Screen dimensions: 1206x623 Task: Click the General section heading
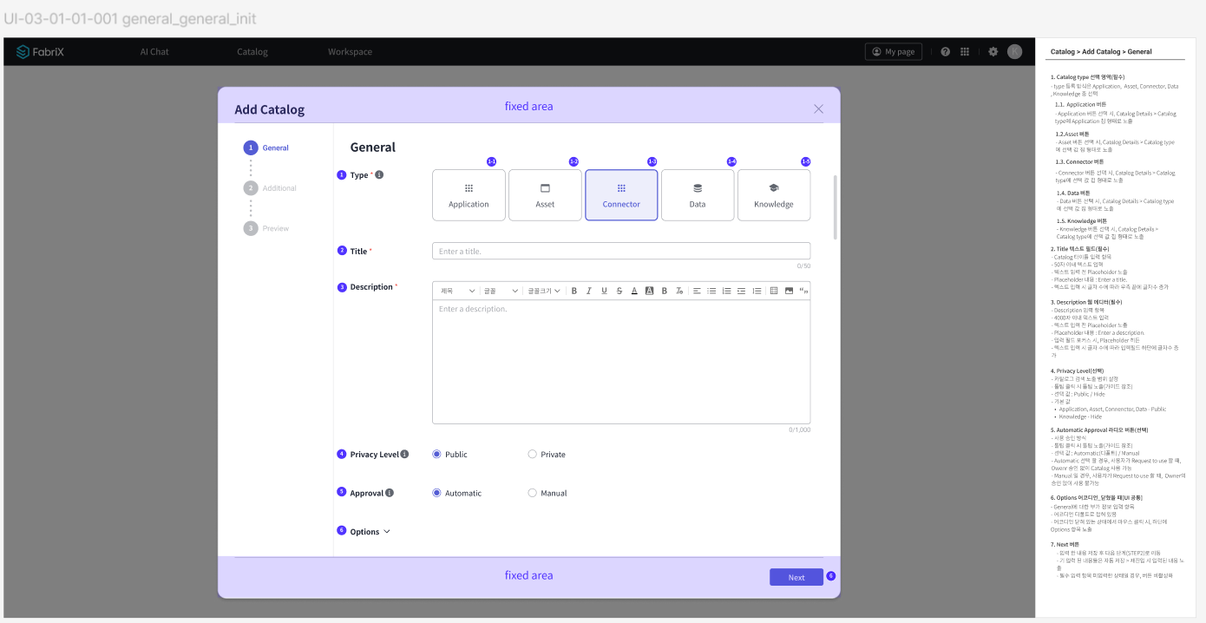coord(373,148)
